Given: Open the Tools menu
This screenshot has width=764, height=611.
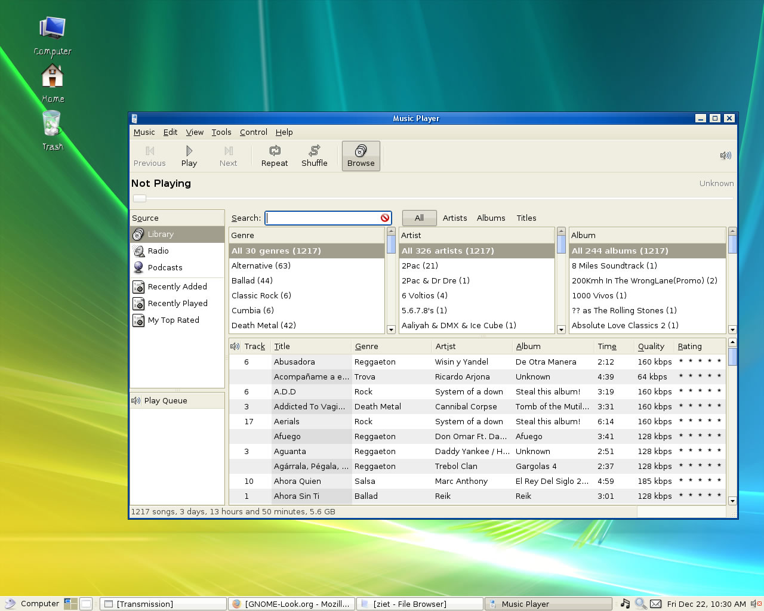Looking at the screenshot, I should pos(221,132).
